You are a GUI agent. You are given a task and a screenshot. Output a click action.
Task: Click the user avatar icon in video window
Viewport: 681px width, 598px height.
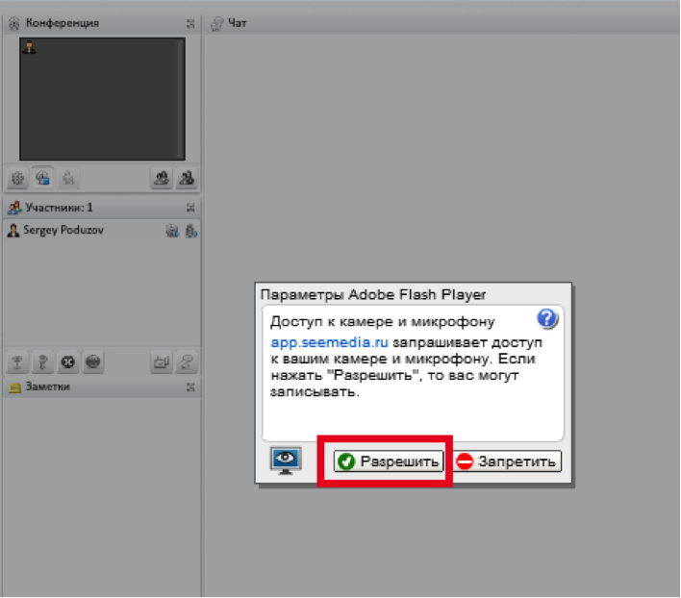coord(29,47)
